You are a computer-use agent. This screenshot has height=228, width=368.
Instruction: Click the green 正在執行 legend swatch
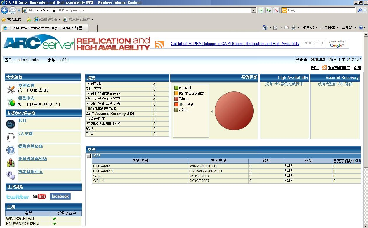pyautogui.click(x=176, y=88)
